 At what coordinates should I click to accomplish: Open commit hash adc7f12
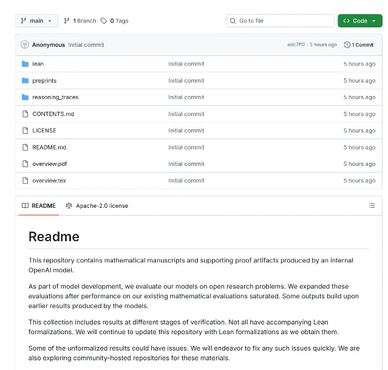pyautogui.click(x=296, y=44)
